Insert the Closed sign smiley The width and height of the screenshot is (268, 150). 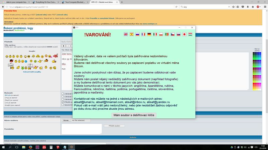tap(11, 66)
